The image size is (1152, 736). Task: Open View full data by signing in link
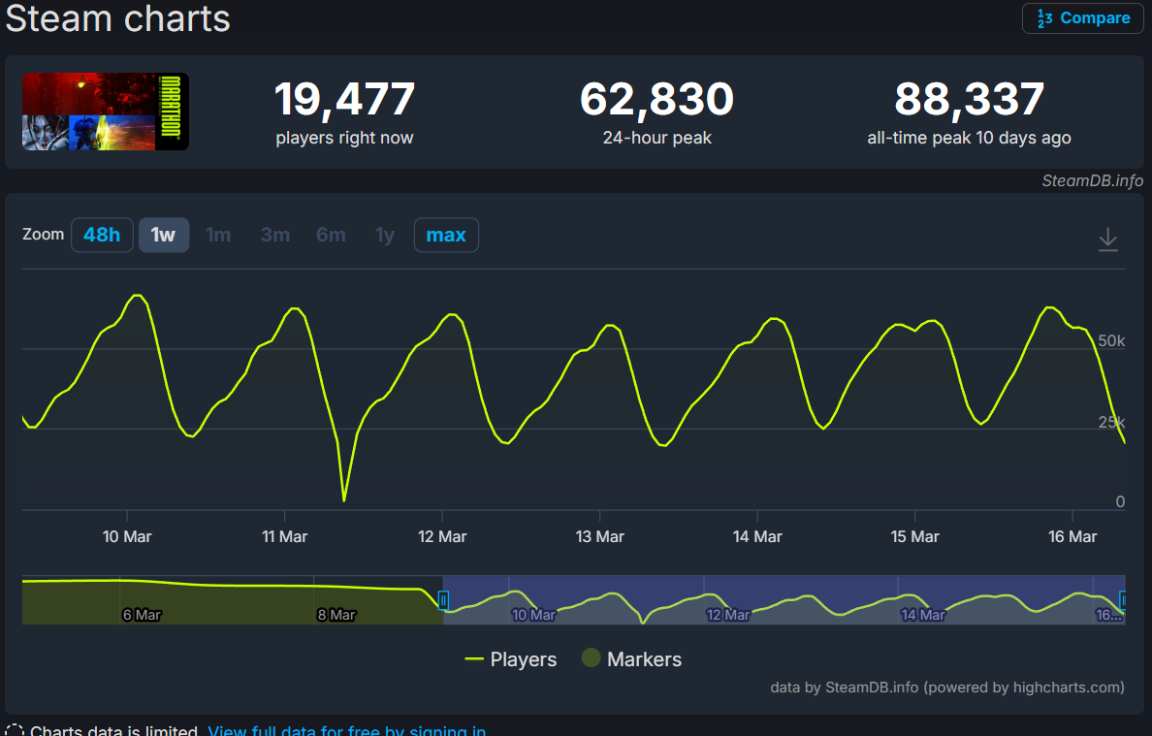click(x=347, y=731)
